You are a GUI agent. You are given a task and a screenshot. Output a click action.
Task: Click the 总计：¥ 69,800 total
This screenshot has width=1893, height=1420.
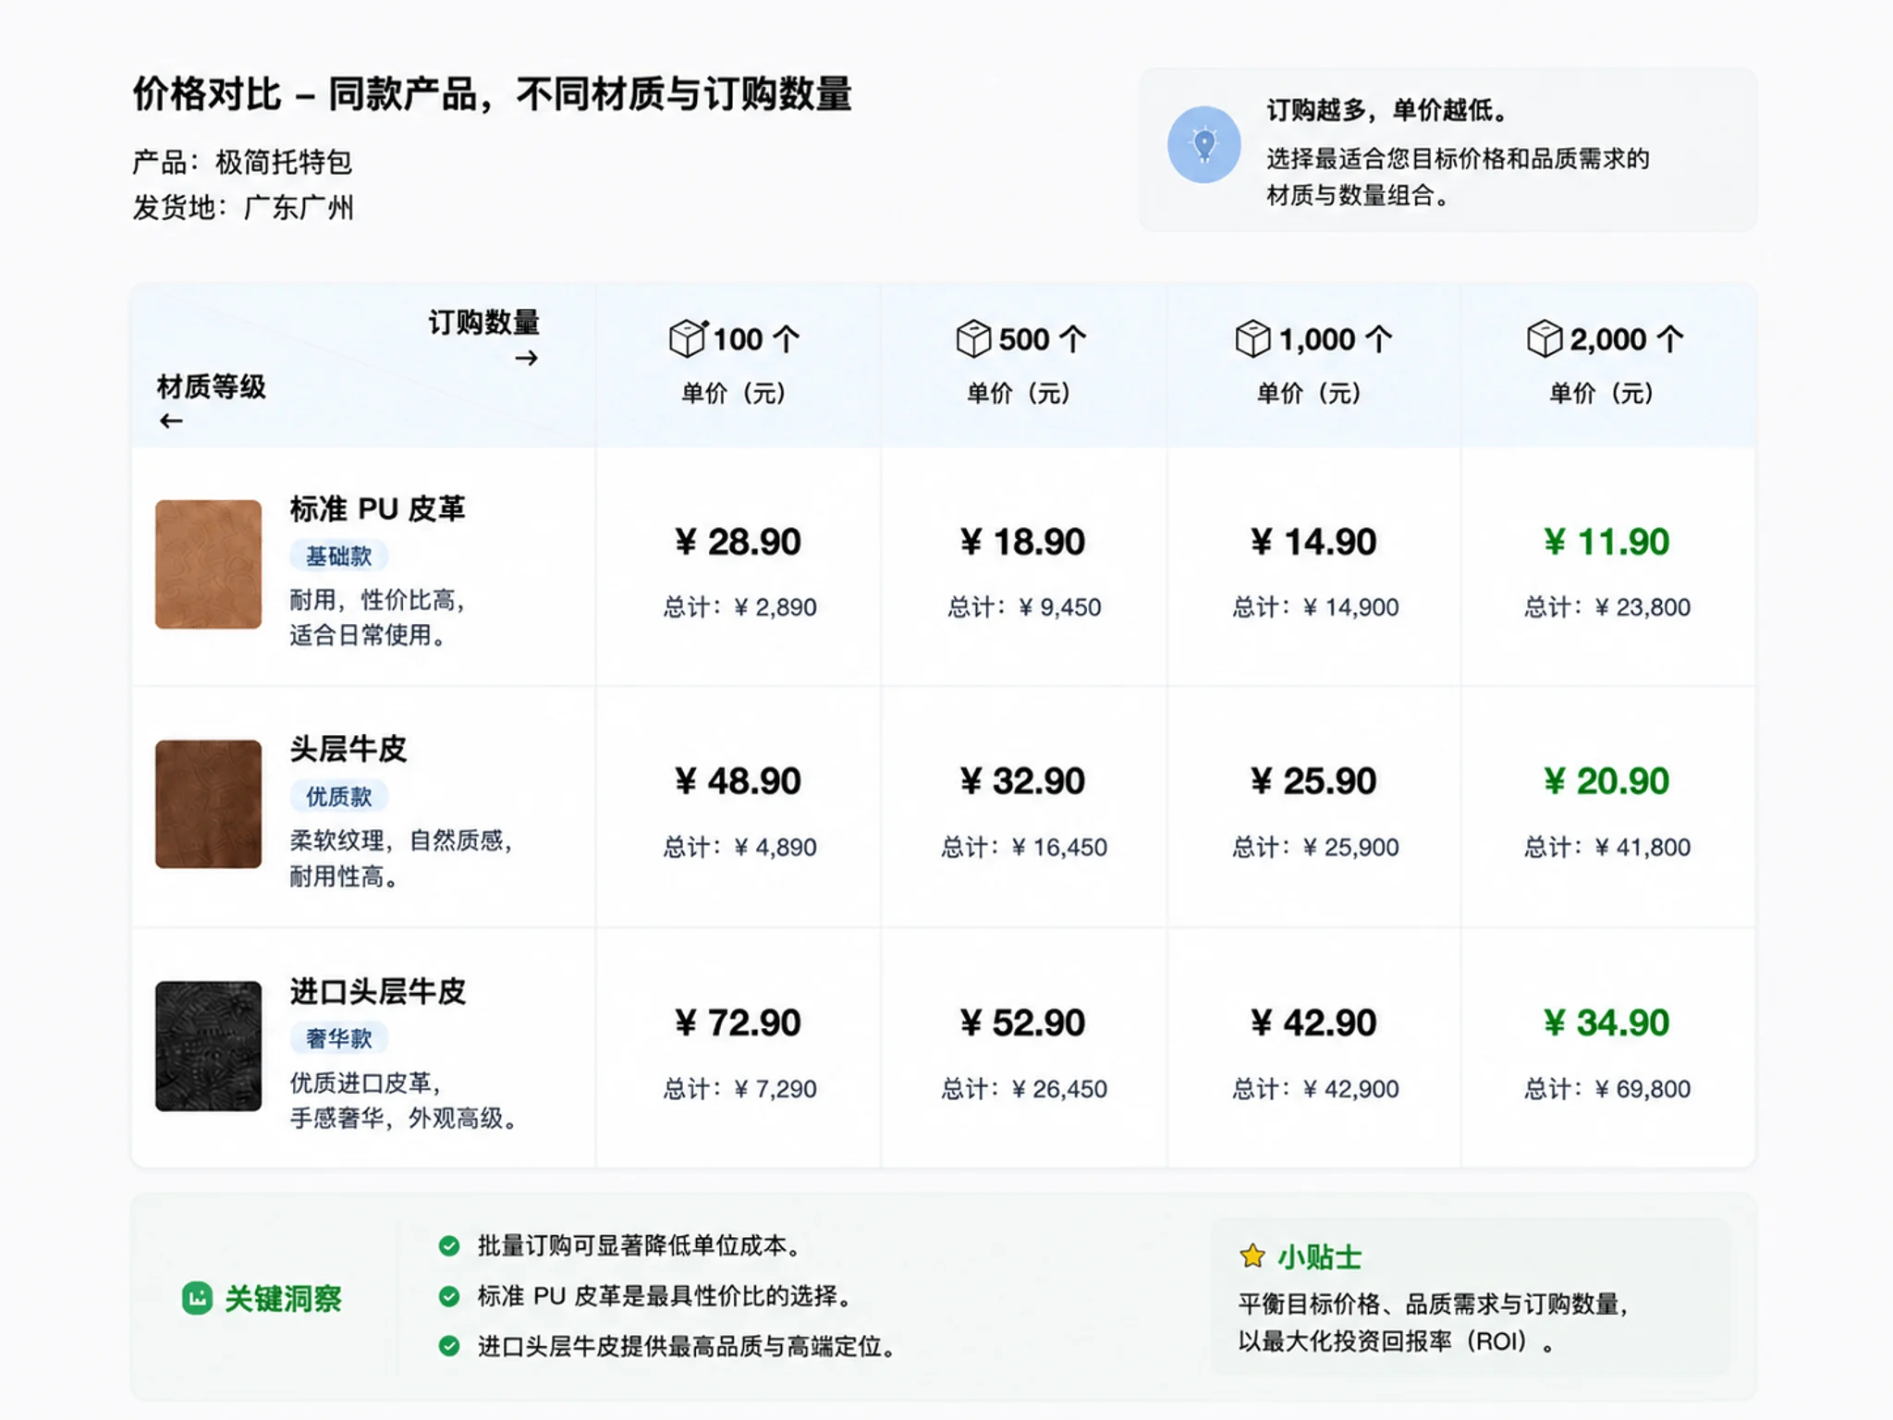[1607, 1089]
